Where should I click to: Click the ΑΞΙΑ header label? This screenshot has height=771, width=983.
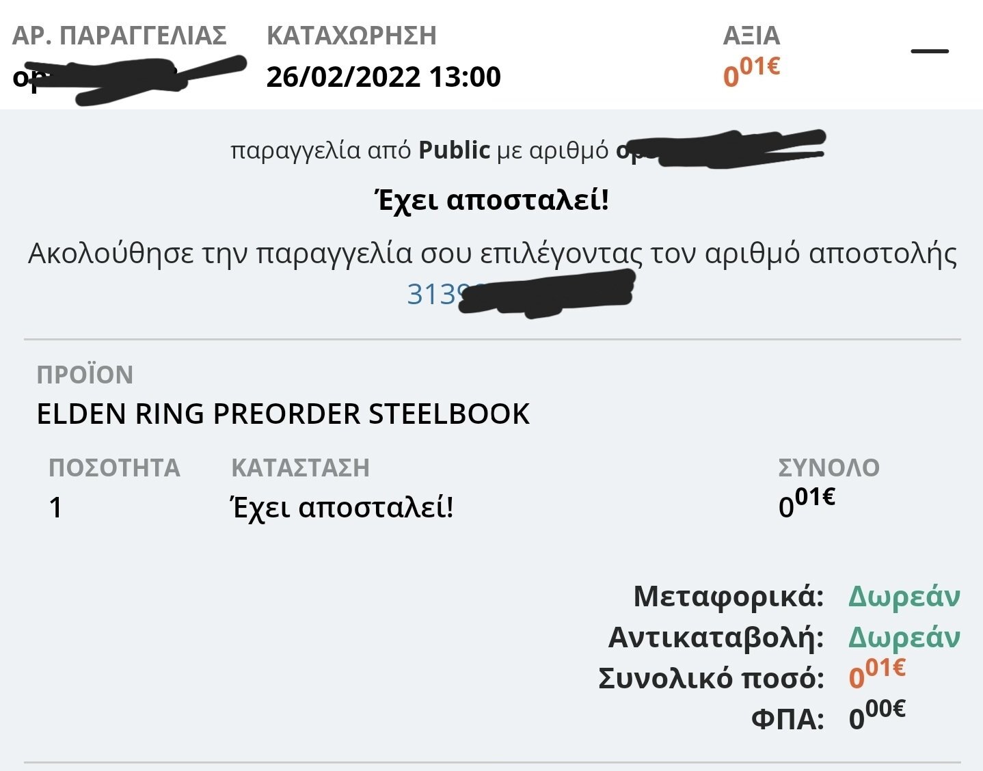tap(751, 36)
